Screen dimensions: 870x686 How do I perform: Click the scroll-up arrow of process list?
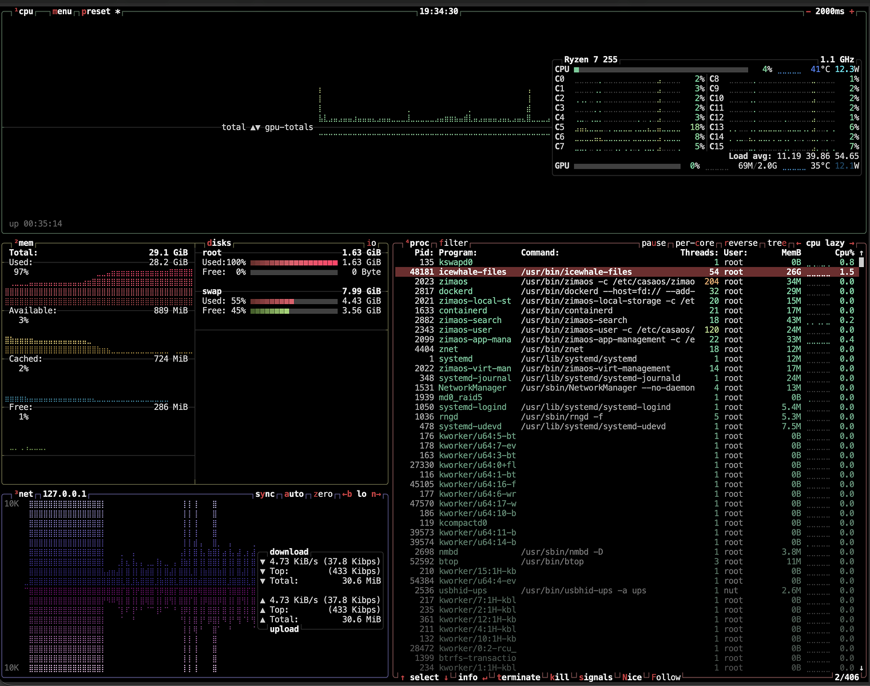pos(861,253)
